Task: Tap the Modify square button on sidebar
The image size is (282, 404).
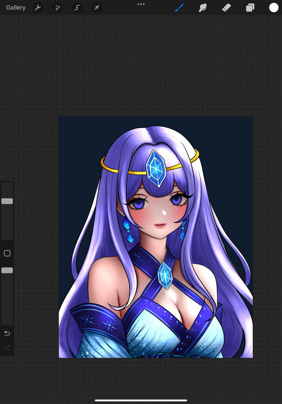Action: 7,253
